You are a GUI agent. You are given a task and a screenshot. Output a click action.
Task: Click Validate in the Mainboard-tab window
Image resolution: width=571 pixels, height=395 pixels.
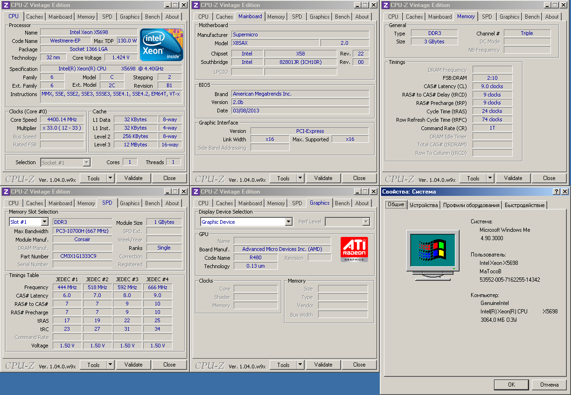pos(323,178)
